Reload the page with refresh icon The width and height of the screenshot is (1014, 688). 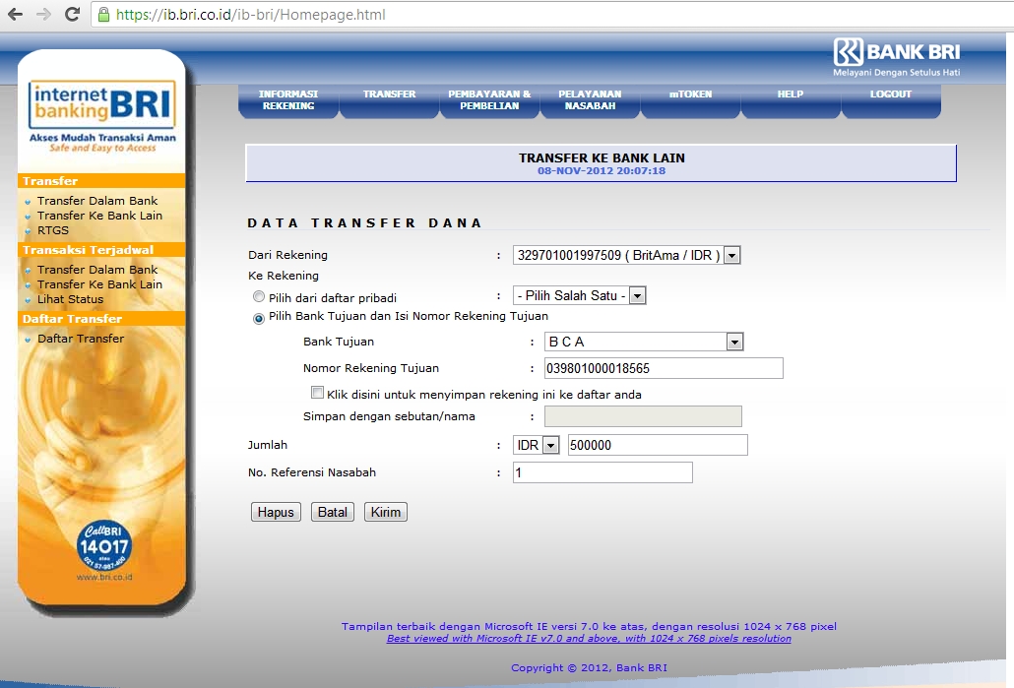[x=73, y=14]
